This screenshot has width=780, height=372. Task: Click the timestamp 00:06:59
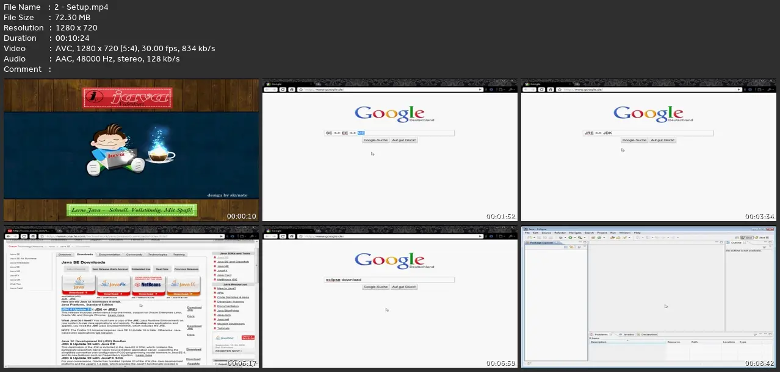point(500,363)
